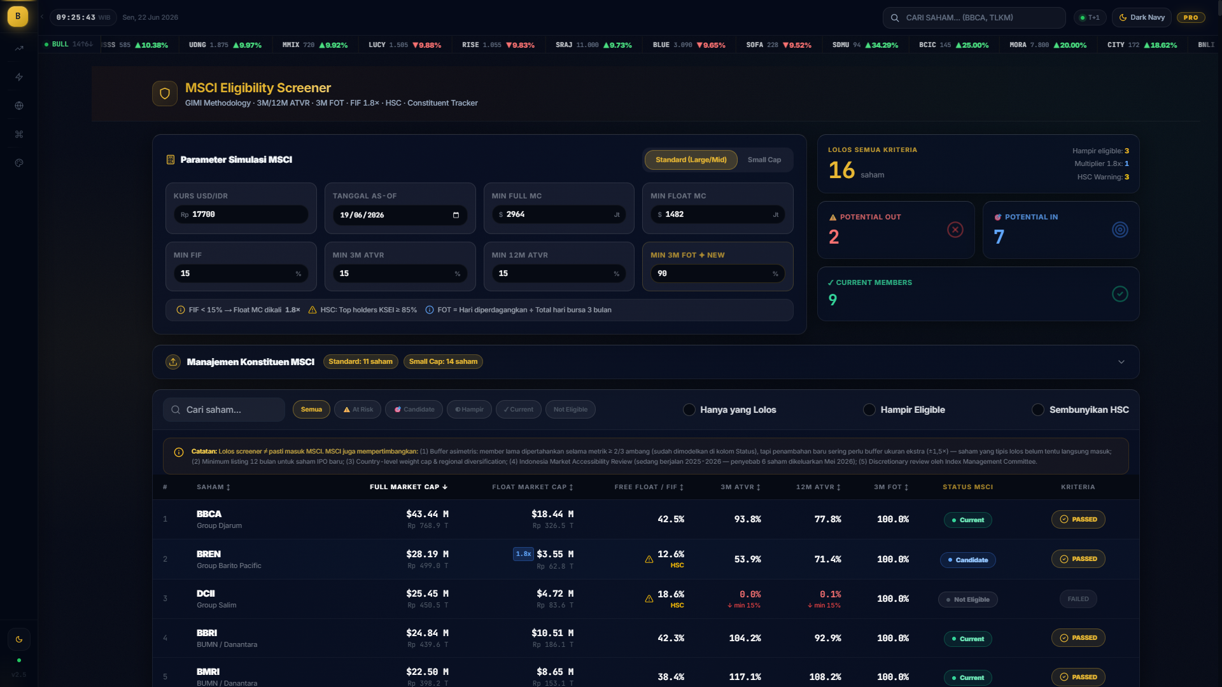The width and height of the screenshot is (1222, 687).
Task: Click the shield icon next to MSCI Eligibility Screener
Action: [165, 94]
